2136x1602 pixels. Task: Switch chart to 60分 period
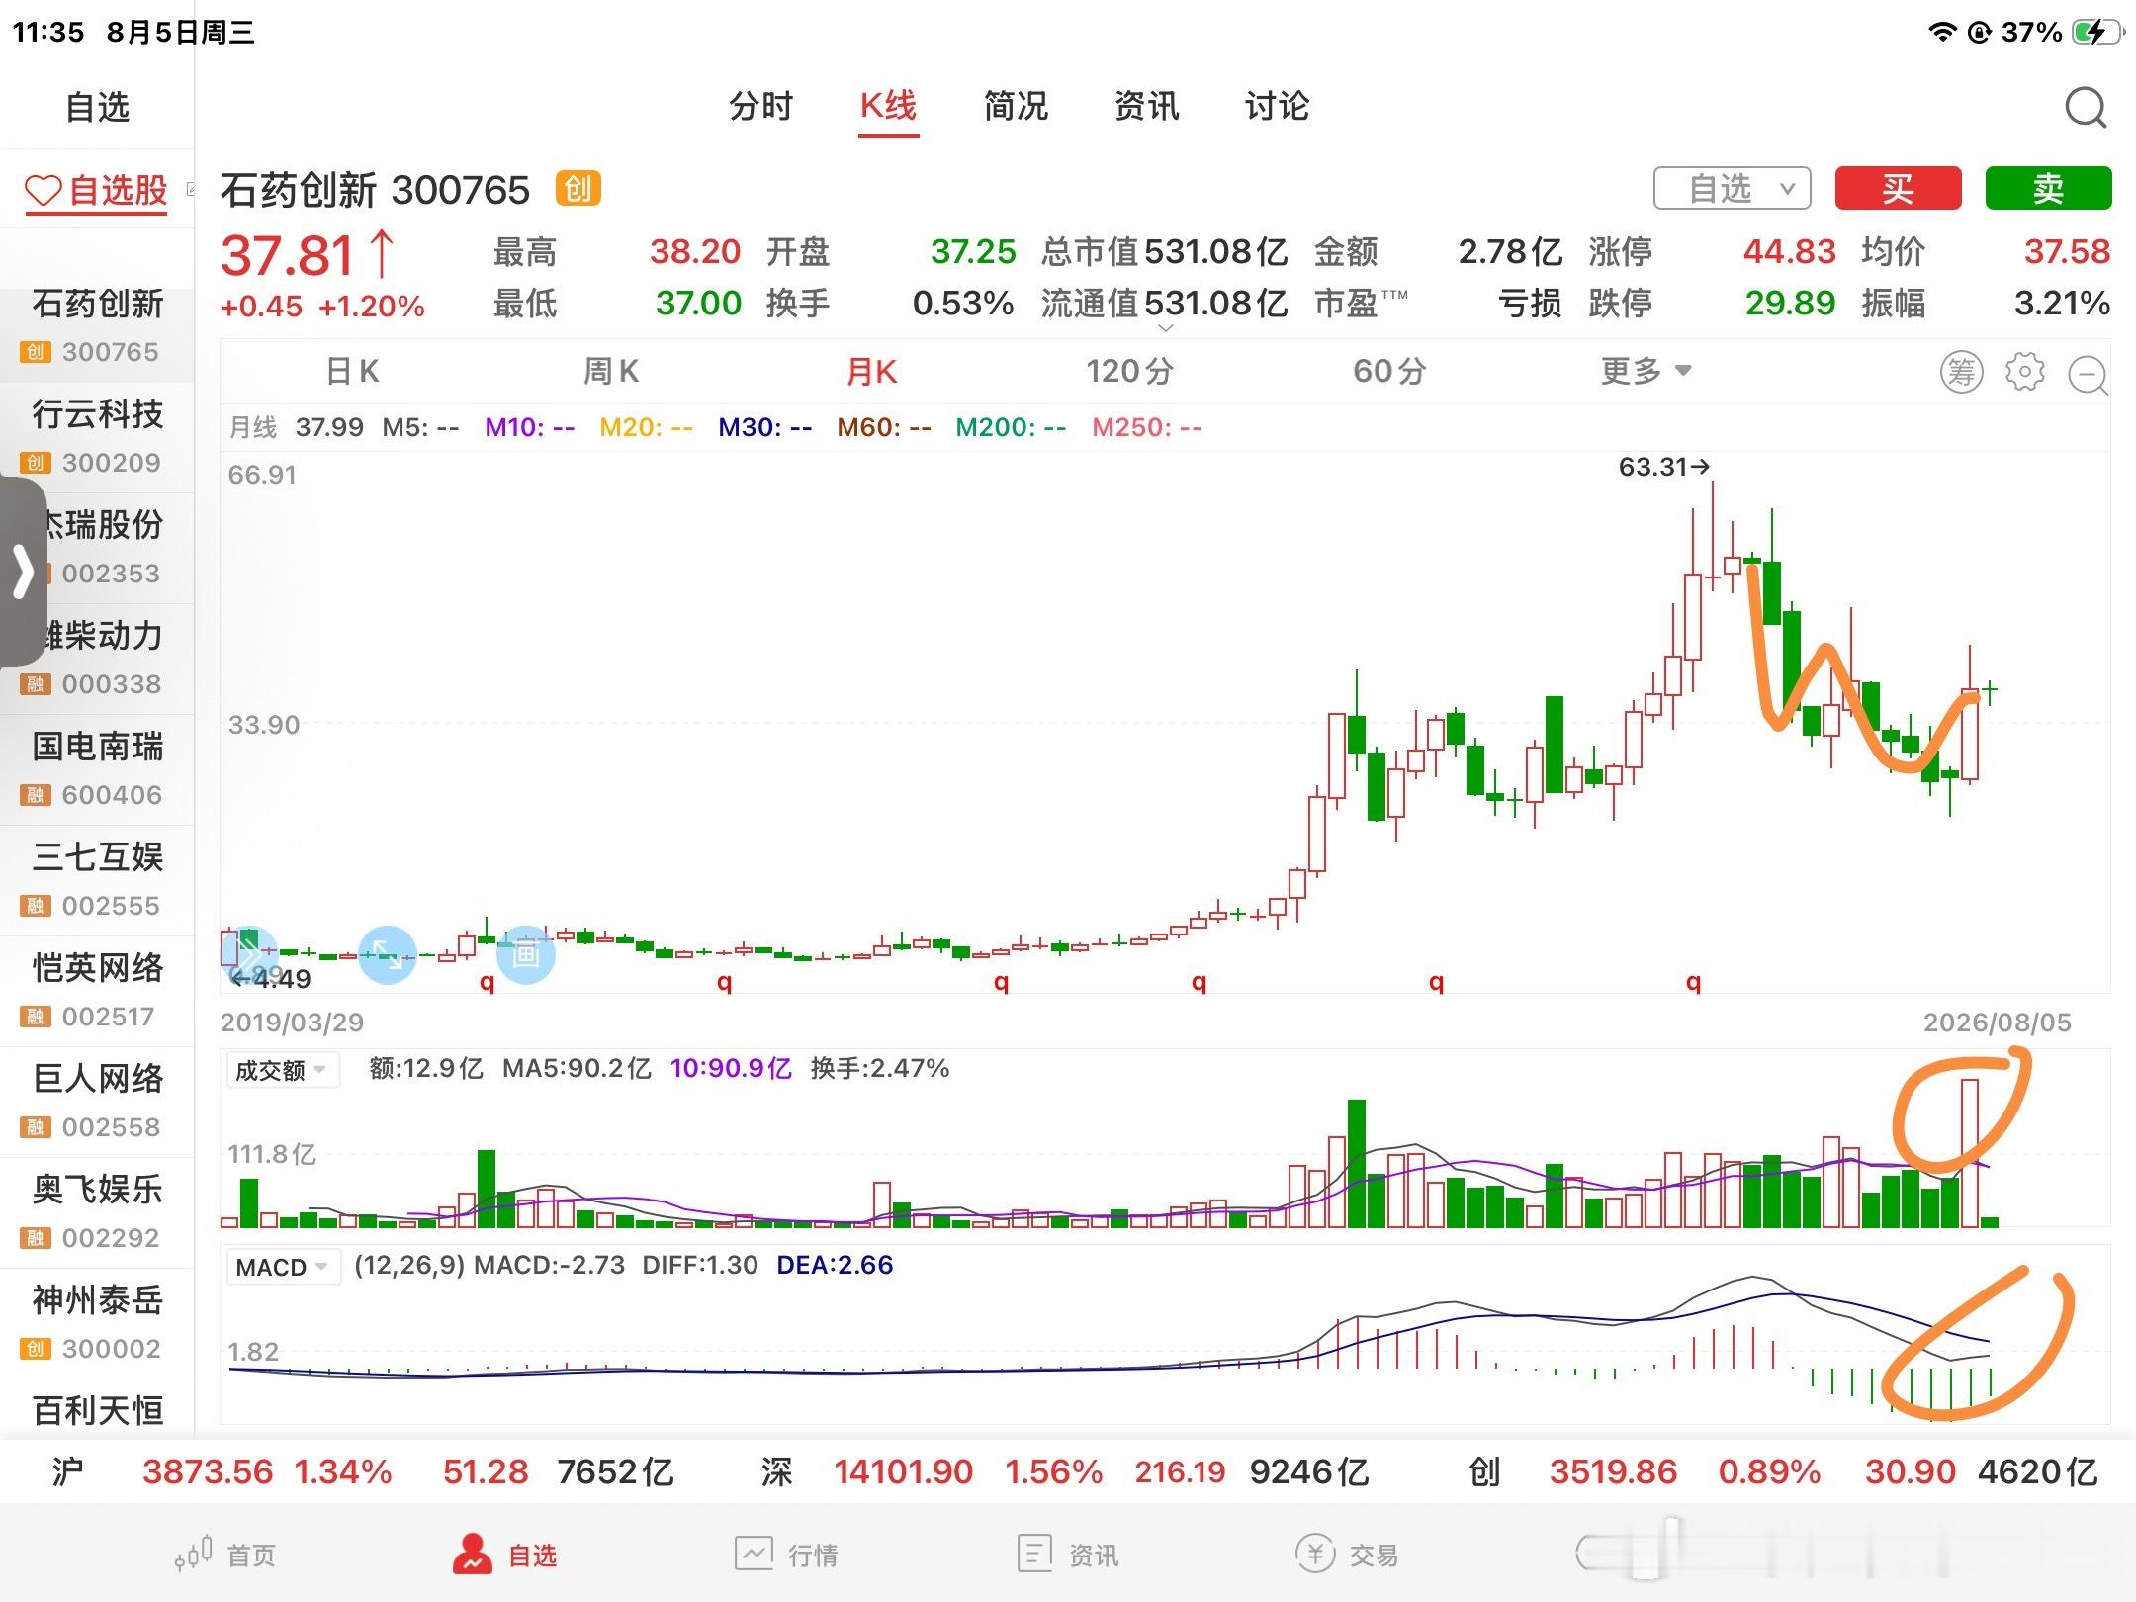(1389, 372)
